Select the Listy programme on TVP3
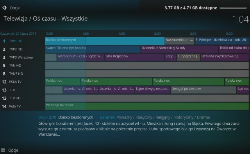Viewport: 250px width, 154px height. (x=171, y=57)
